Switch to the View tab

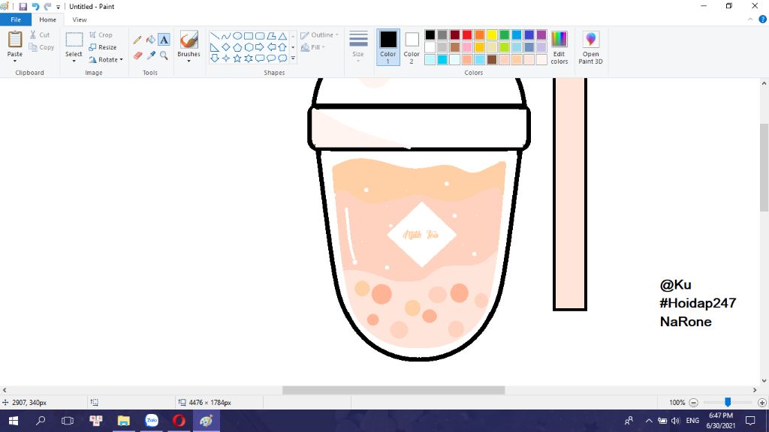pyautogui.click(x=80, y=19)
